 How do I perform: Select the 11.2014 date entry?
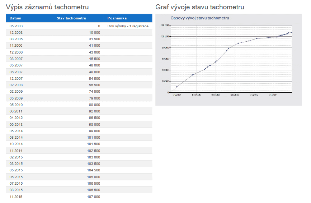(16, 151)
